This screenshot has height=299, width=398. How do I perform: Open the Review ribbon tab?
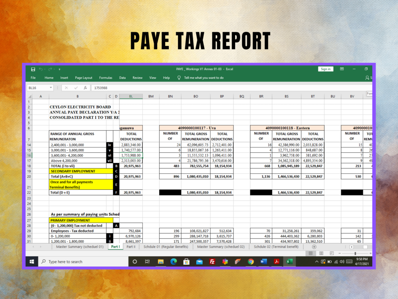137,78
